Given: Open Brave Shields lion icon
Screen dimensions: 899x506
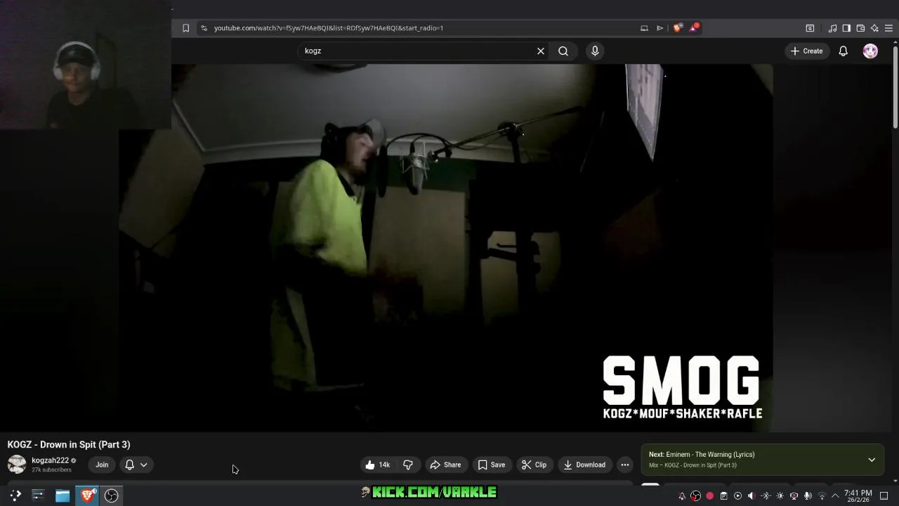Looking at the screenshot, I should click(x=677, y=28).
